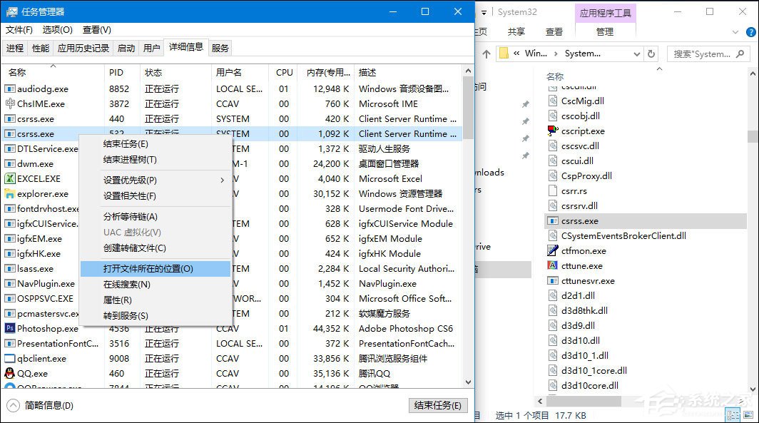Viewport: 759px width, 423px height.
Task: Click the audiodg.exe process icon
Action: click(10, 88)
